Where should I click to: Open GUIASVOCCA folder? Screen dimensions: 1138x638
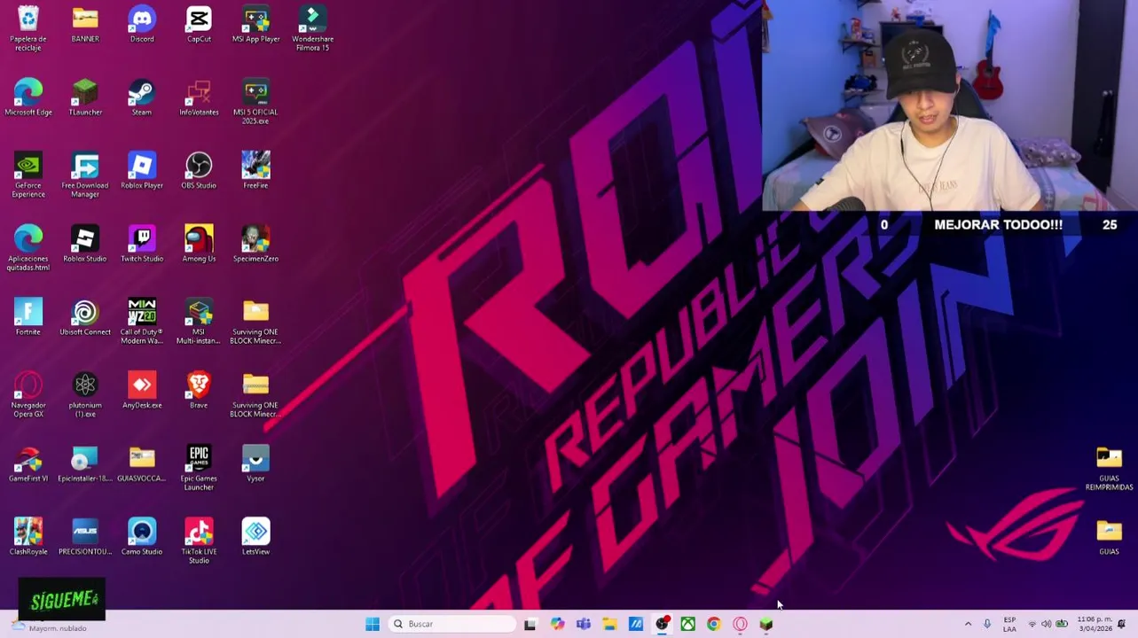pos(142,463)
